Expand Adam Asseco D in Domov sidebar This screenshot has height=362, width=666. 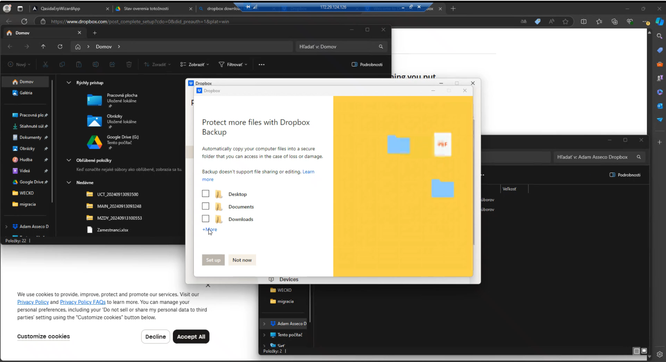(6, 227)
